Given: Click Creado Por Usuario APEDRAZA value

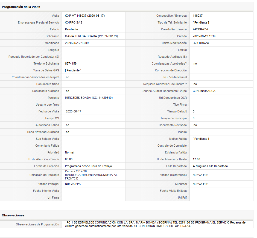Looking at the screenshot, I should click(x=200, y=29).
